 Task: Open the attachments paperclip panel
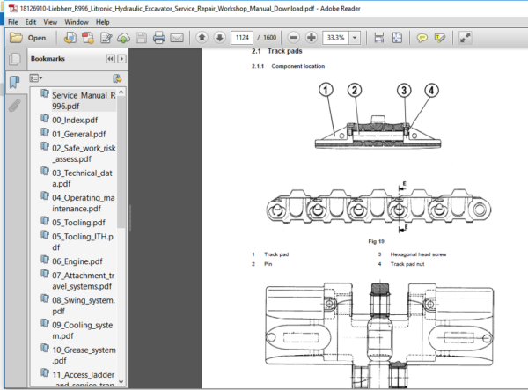(x=14, y=105)
